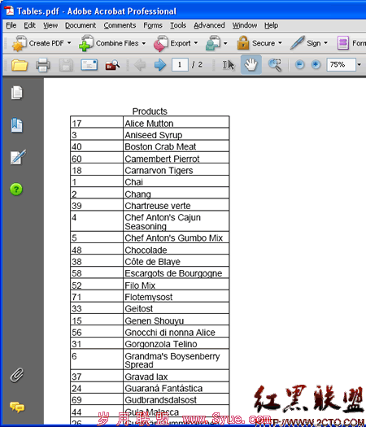
Task: Open the Document menu
Action: point(81,25)
